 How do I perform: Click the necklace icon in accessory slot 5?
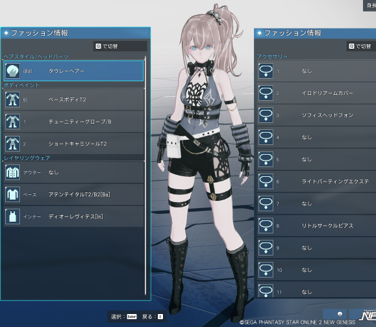(x=266, y=159)
